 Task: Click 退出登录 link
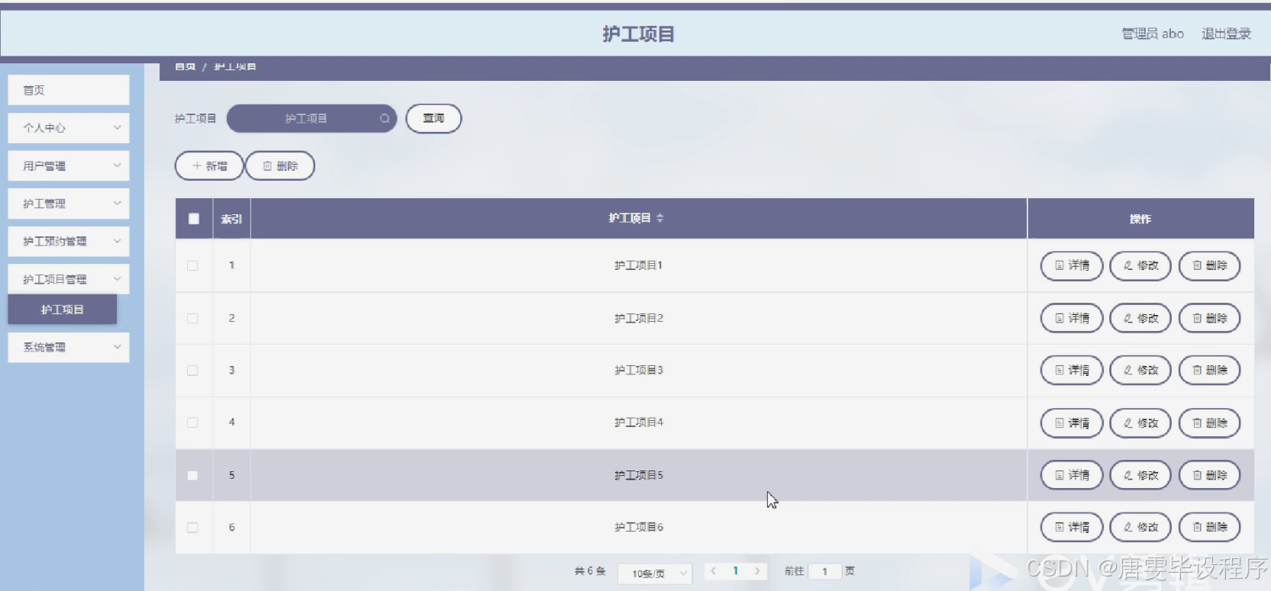coord(1226,34)
